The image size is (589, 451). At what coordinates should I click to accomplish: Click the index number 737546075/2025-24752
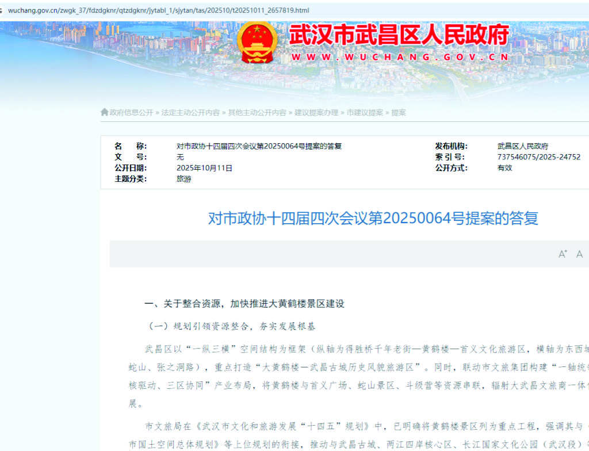click(538, 157)
